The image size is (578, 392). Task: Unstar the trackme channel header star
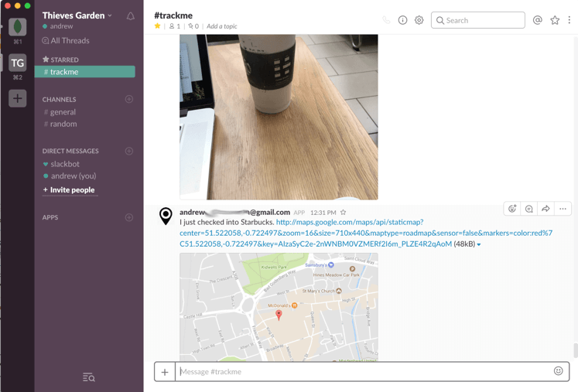[x=157, y=26]
